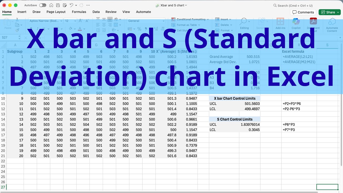This screenshot has height=193, width=343.
Task: Open the Undo history dropdown arrow
Action: coord(76,5)
